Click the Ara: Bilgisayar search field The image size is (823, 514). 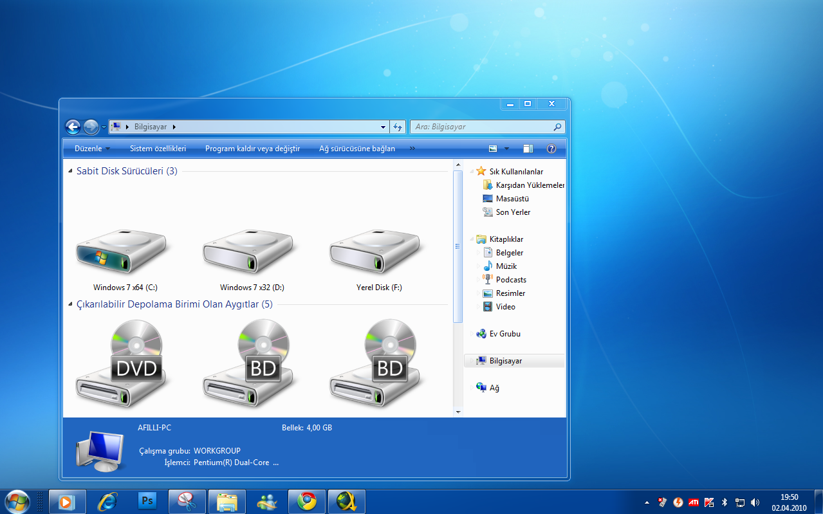(483, 127)
